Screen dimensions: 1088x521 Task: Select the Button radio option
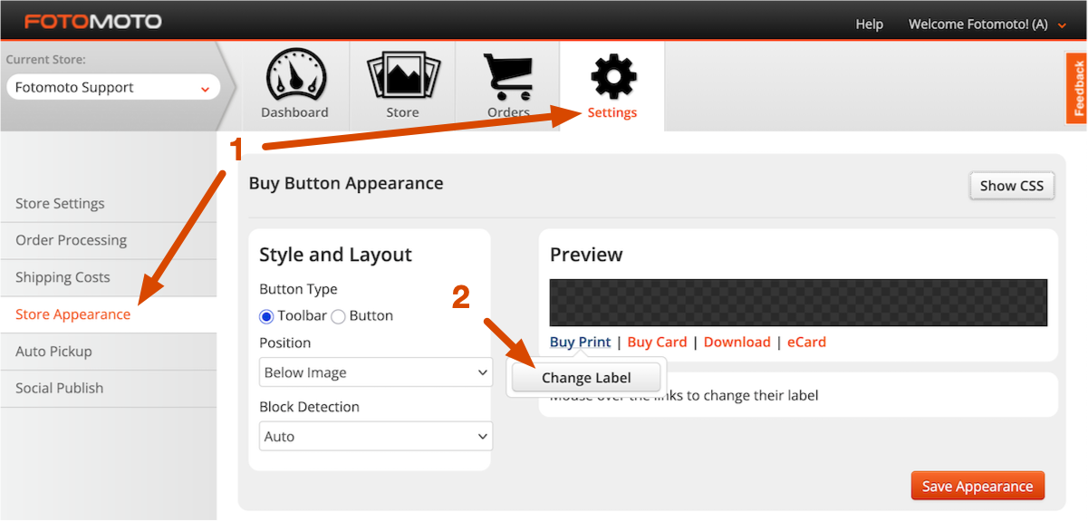(338, 316)
